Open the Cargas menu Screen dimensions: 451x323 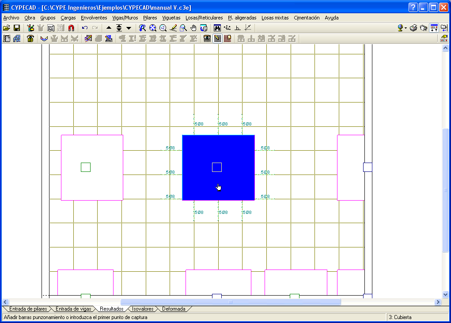click(68, 18)
